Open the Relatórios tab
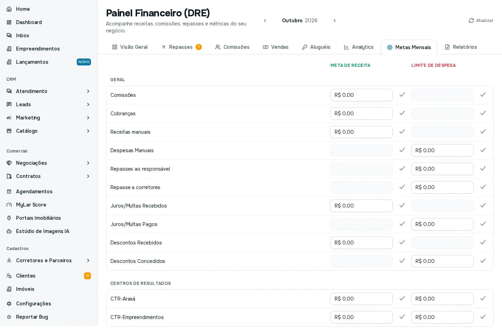 point(461,47)
